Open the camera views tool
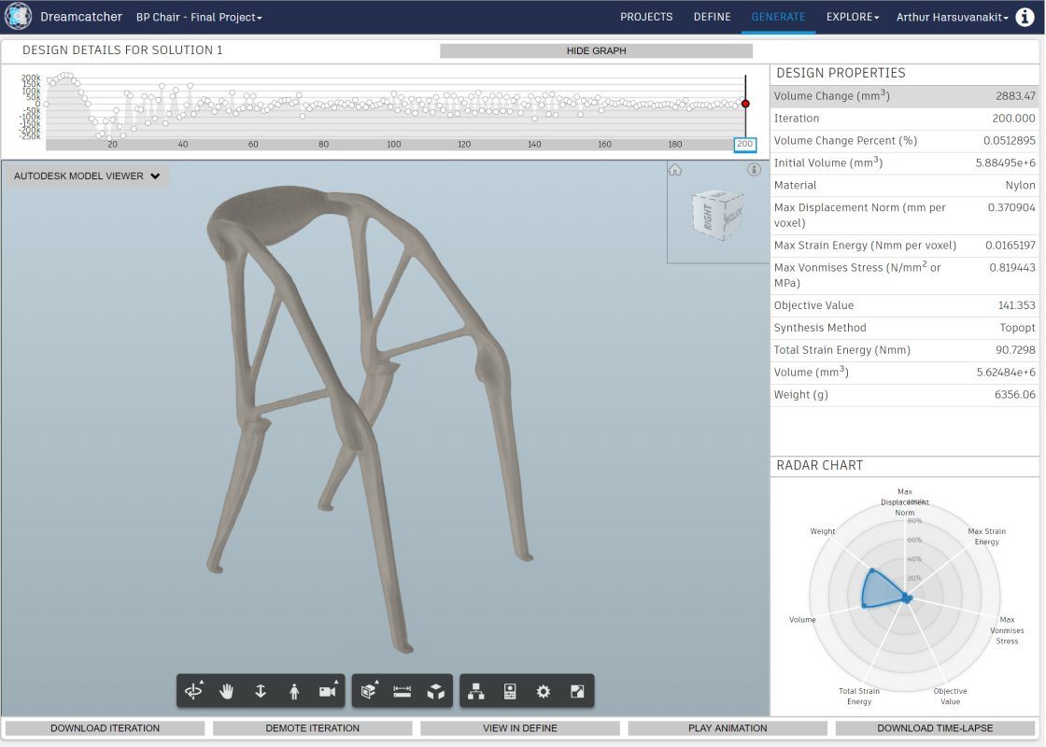The height and width of the screenshot is (747, 1046). pos(327,691)
